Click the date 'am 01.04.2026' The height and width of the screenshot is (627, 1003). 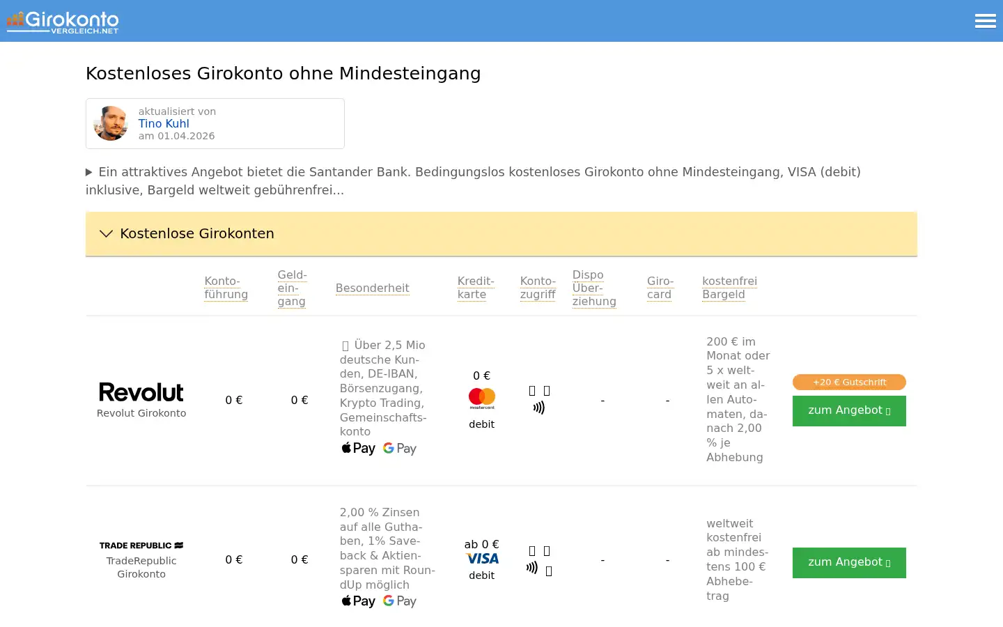pyautogui.click(x=176, y=136)
